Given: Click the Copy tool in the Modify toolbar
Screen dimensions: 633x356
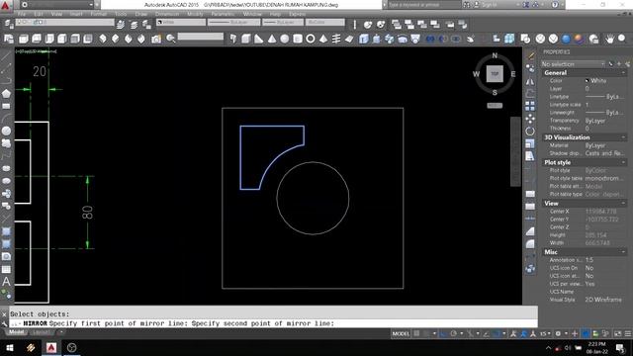Looking at the screenshot, I should (x=530, y=69).
